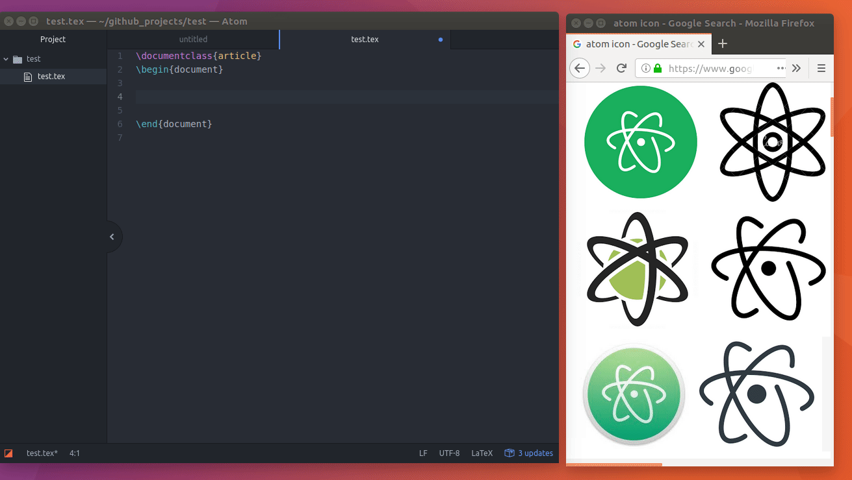Click the modified dot on the test.tex tab
The image size is (852, 480).
441,40
